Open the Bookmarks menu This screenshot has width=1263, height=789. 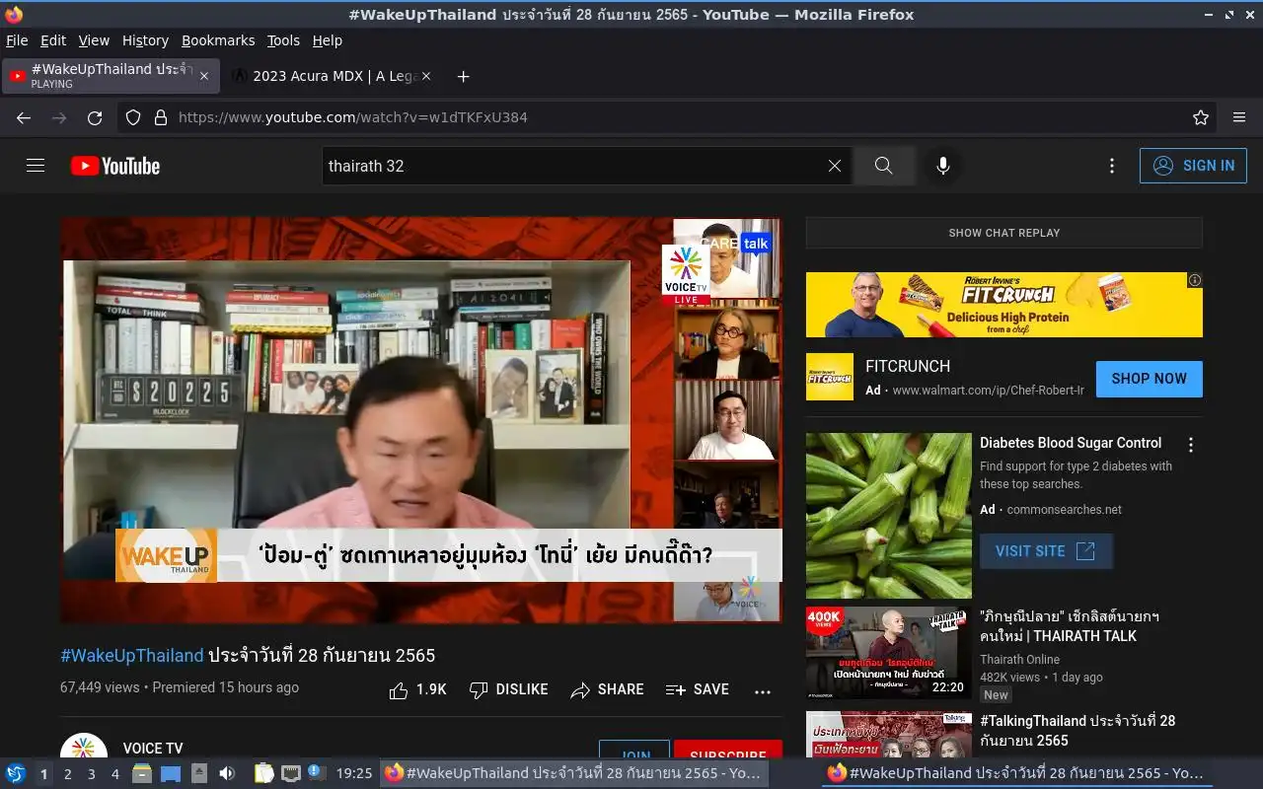[218, 40]
